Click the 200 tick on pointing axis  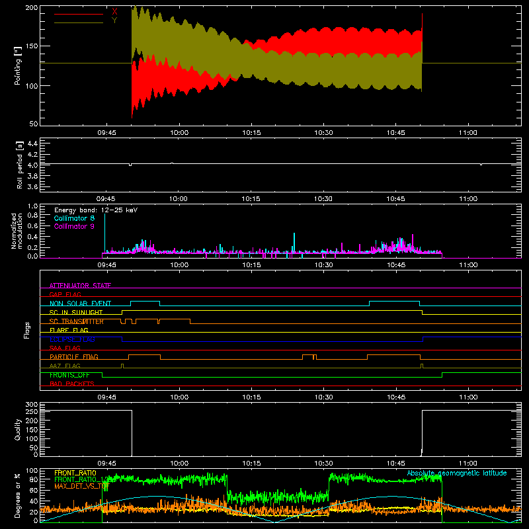(x=32, y=7)
